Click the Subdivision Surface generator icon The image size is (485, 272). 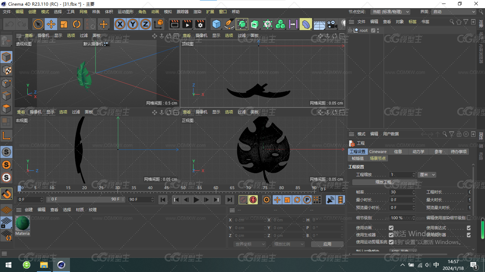pos(242,24)
